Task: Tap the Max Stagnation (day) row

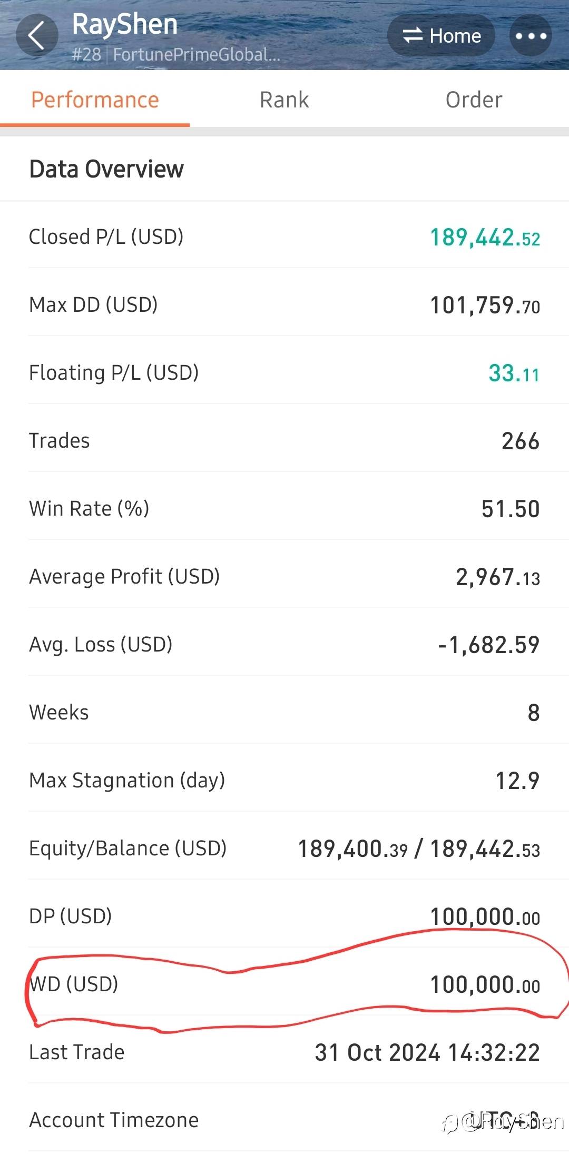Action: pyautogui.click(x=284, y=781)
